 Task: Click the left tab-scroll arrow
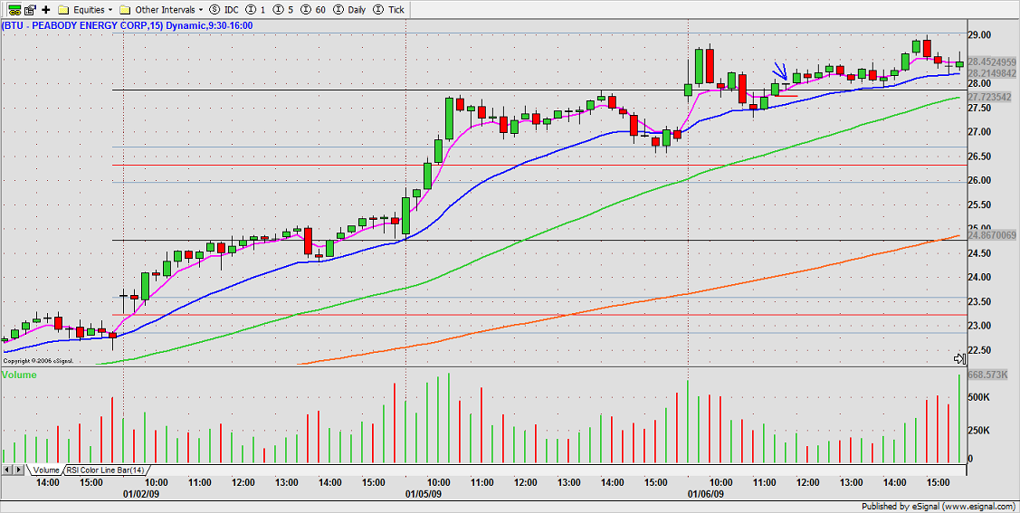(x=8, y=470)
